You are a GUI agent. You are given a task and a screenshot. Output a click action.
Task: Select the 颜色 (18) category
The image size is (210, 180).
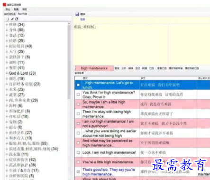[x=17, y=79]
